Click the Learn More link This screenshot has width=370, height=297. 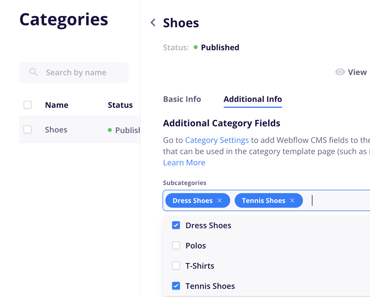(x=184, y=163)
